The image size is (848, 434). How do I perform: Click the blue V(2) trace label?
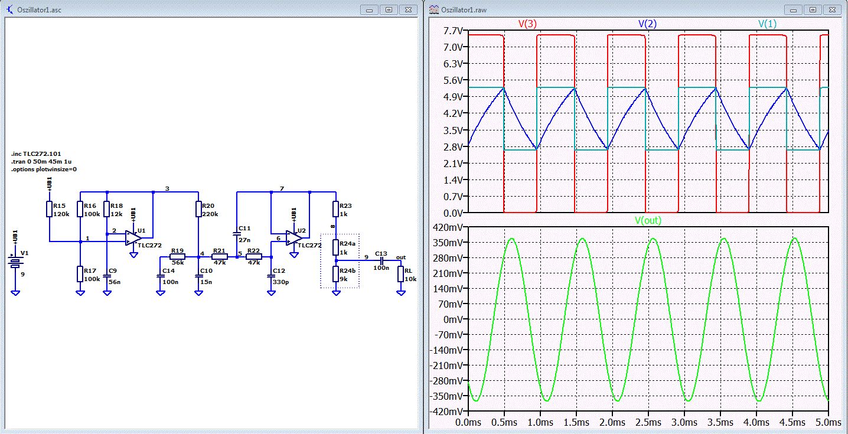coord(647,24)
